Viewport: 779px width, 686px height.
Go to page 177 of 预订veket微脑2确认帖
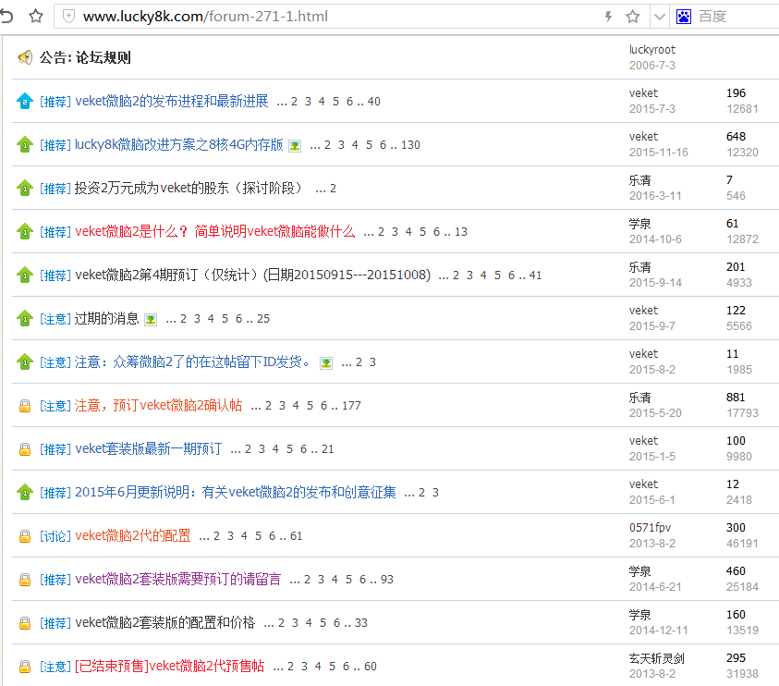(351, 406)
